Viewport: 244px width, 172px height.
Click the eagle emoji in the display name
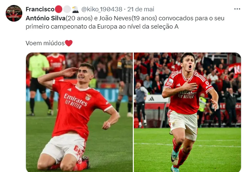pyautogui.click(x=76, y=9)
